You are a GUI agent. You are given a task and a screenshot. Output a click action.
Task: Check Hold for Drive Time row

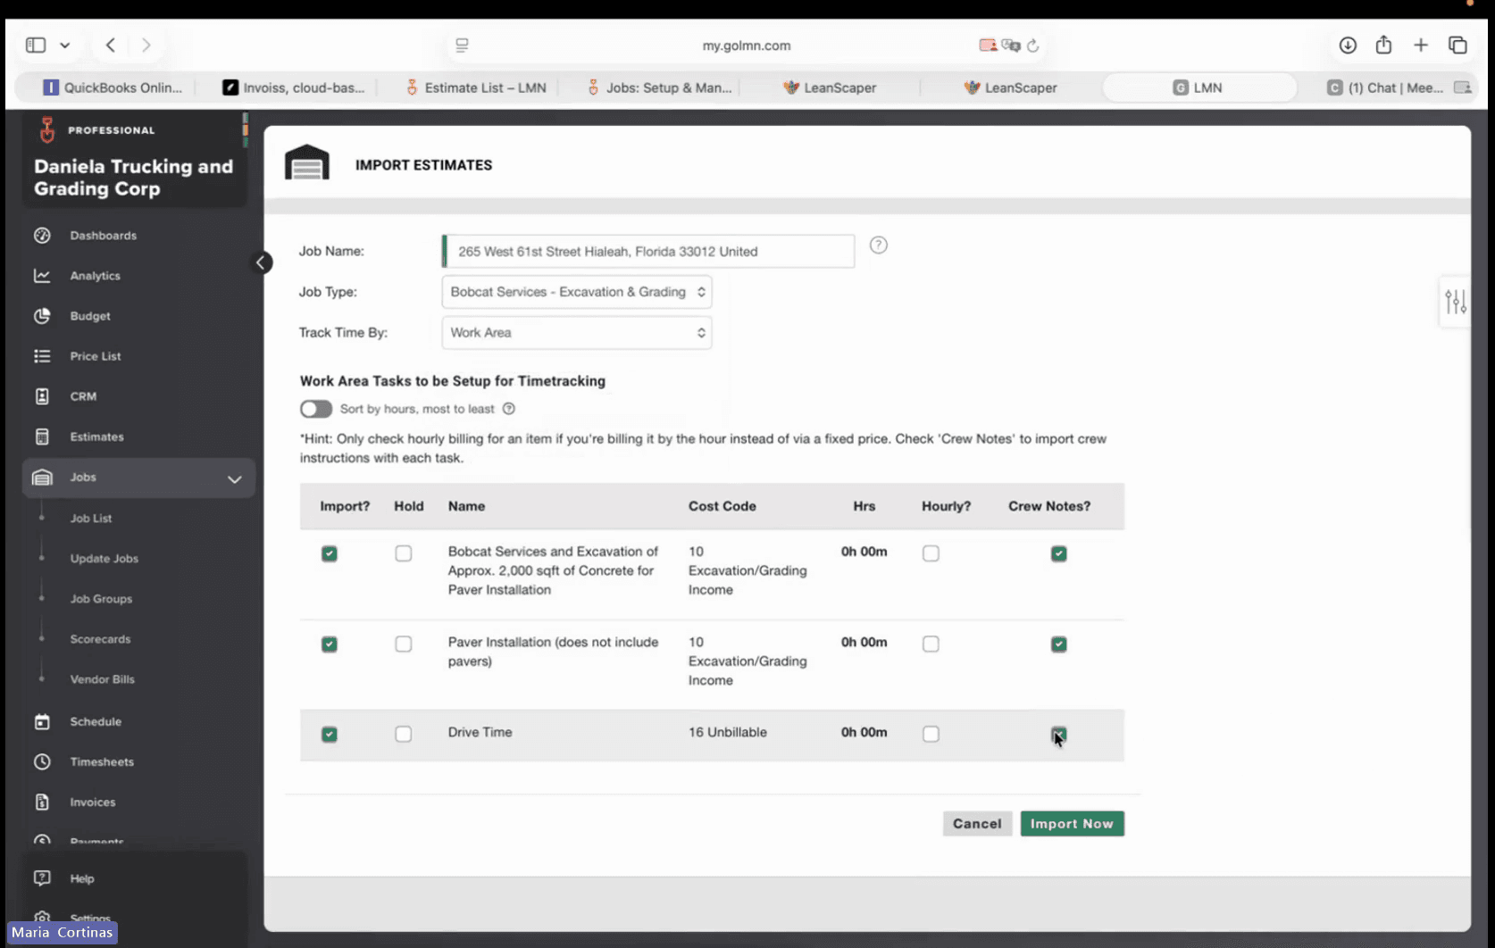tap(404, 734)
